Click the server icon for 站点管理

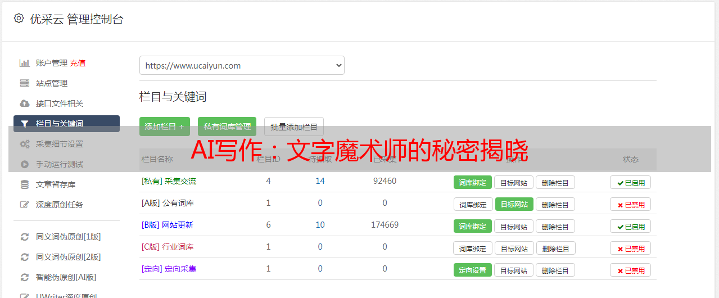click(24, 83)
